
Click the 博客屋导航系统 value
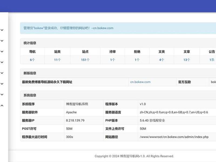(77, 104)
